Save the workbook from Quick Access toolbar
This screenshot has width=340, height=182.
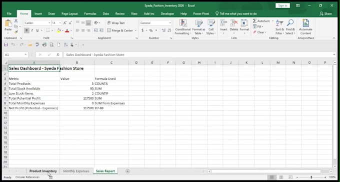(x=6, y=45)
